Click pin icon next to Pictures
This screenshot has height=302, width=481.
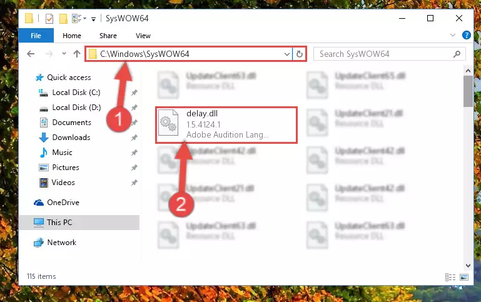click(x=134, y=168)
